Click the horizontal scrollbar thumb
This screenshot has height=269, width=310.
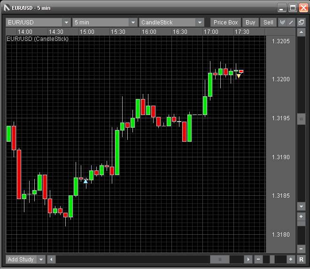click(219, 259)
